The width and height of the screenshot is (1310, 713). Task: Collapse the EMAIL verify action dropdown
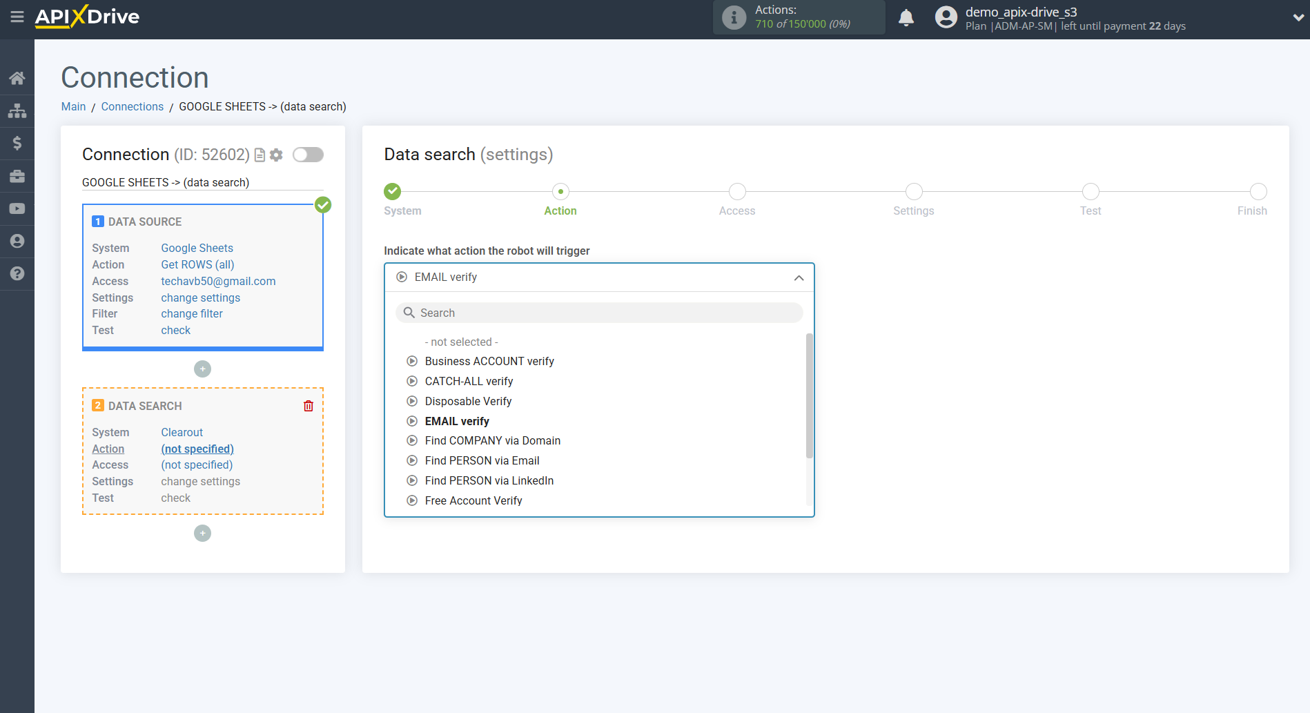(799, 277)
